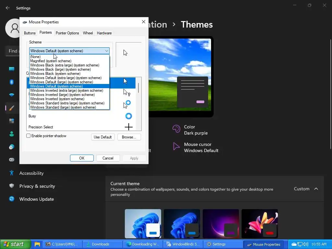Screen dimensions: 332x249
Task: Click network monitor icon in system tray
Action: [x=300, y=244]
